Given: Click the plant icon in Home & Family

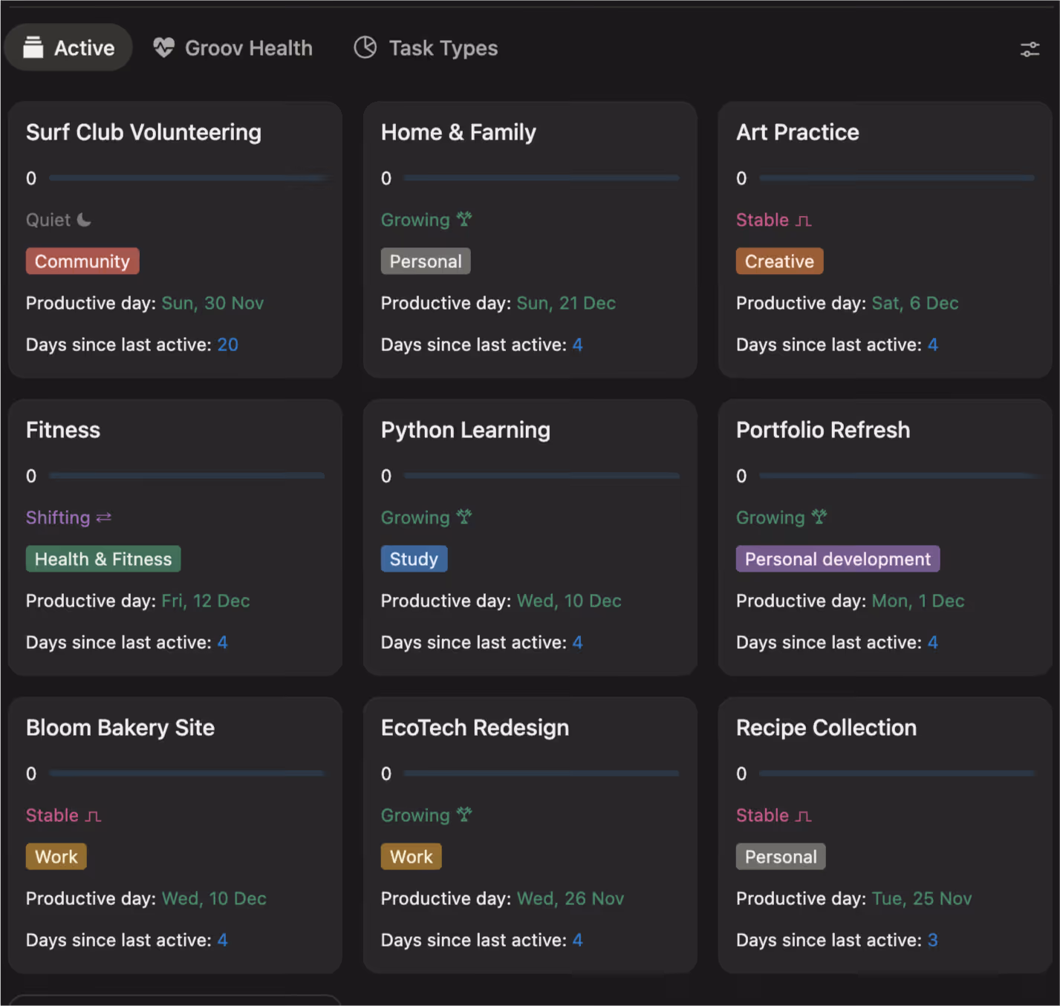Looking at the screenshot, I should pos(464,219).
